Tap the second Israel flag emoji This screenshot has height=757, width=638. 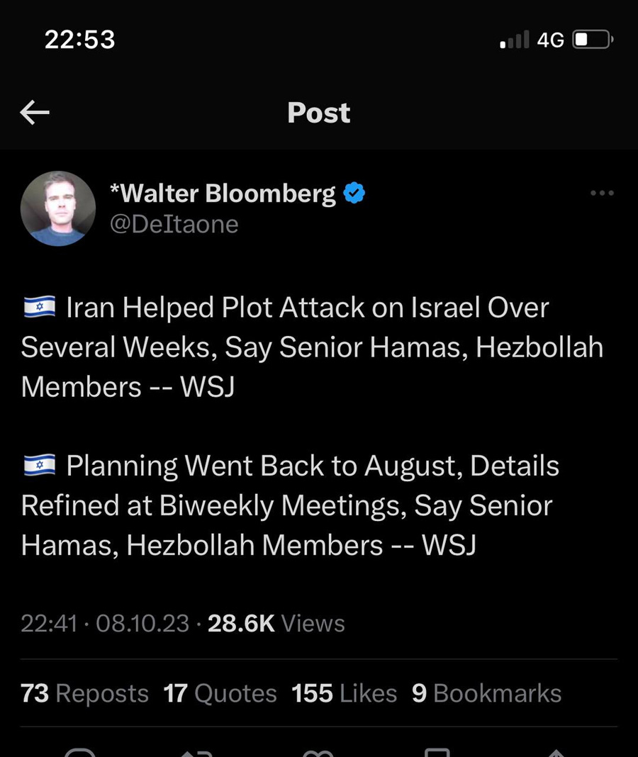(x=39, y=466)
